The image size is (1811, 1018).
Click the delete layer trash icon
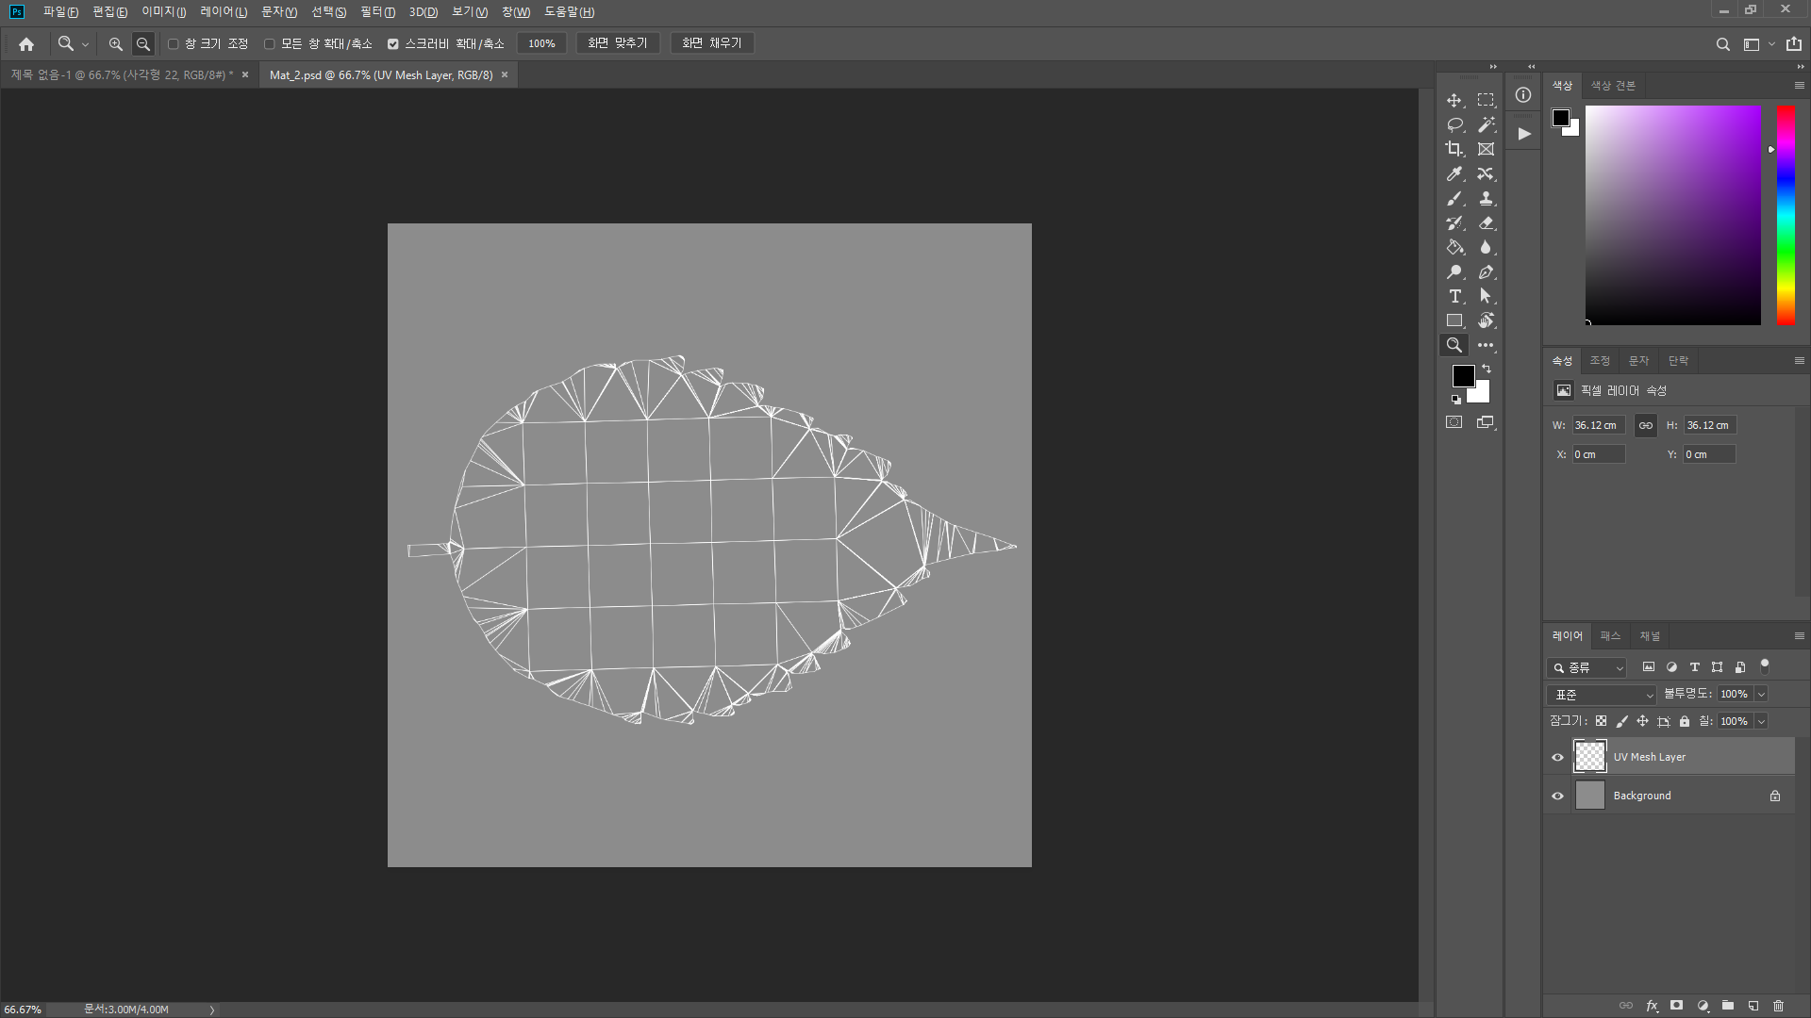[1778, 1006]
